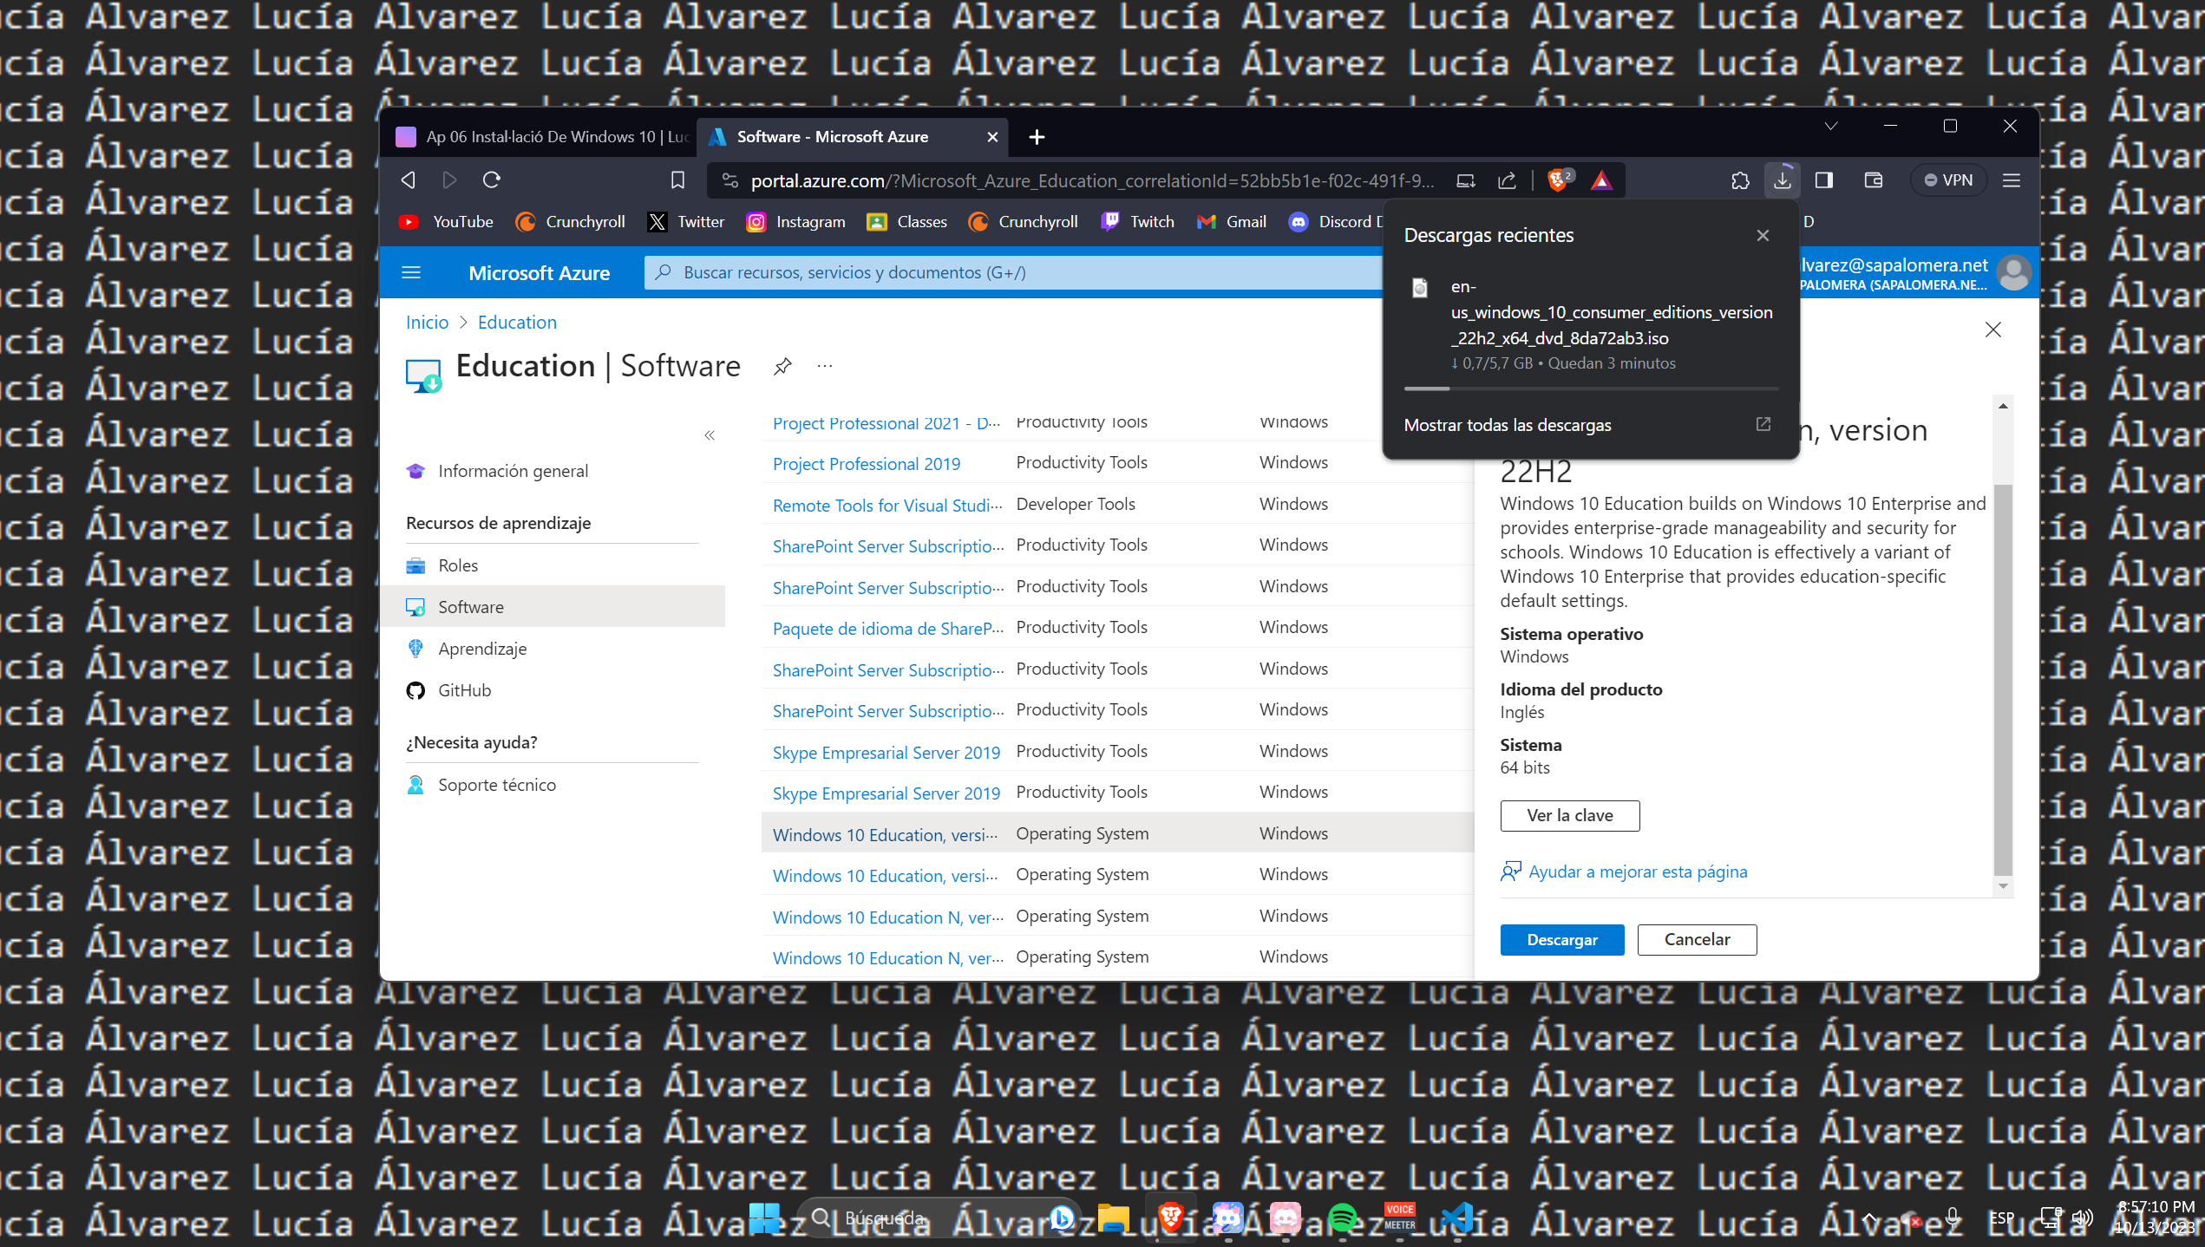Collapse the left navigation with double chevron
This screenshot has width=2205, height=1247.
click(710, 435)
